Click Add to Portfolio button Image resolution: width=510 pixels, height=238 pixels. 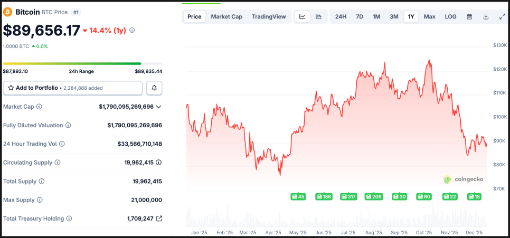[x=73, y=88]
